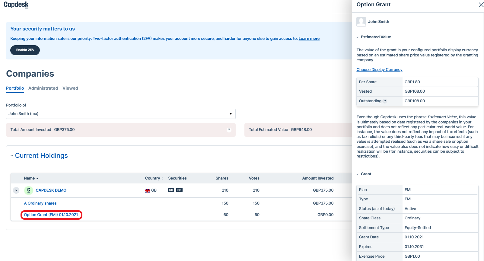Open Option Grant (EMI) 01.10.2021 link

[51, 215]
